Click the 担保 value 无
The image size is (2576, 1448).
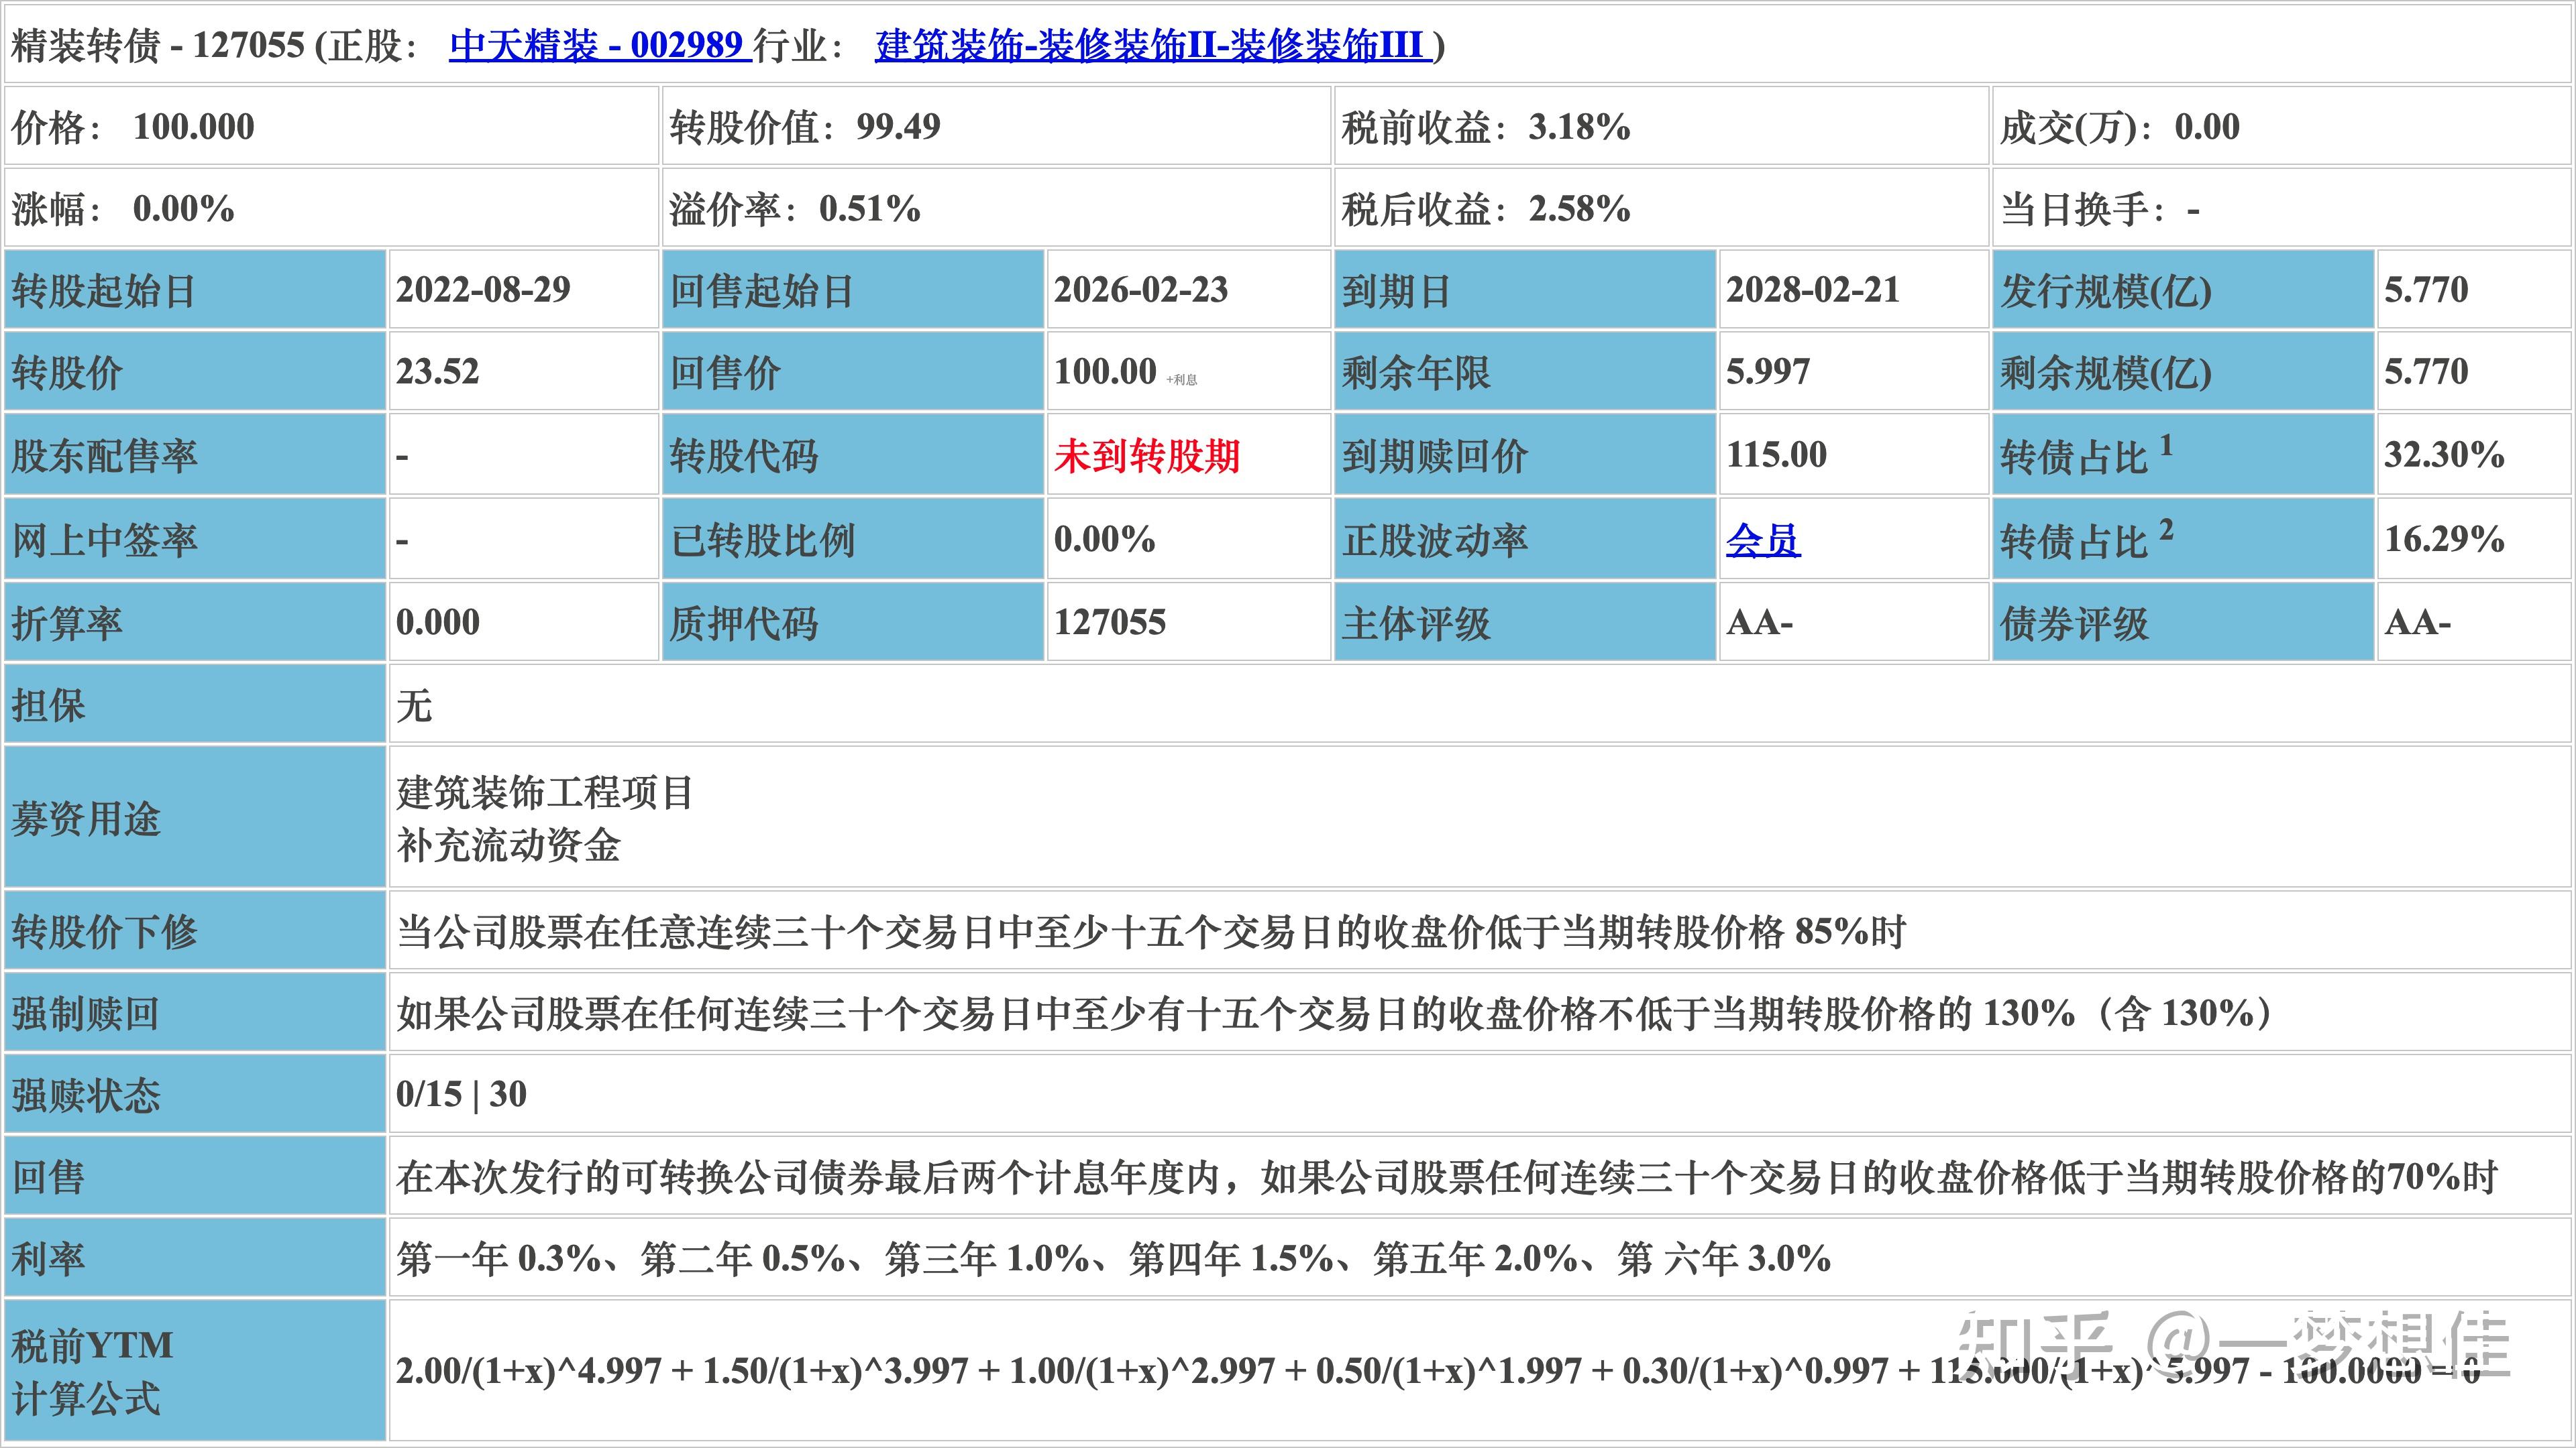[414, 705]
